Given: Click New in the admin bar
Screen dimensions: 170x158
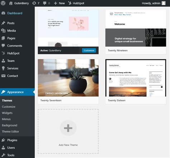Looking at the screenshot, I should click(x=62, y=3).
